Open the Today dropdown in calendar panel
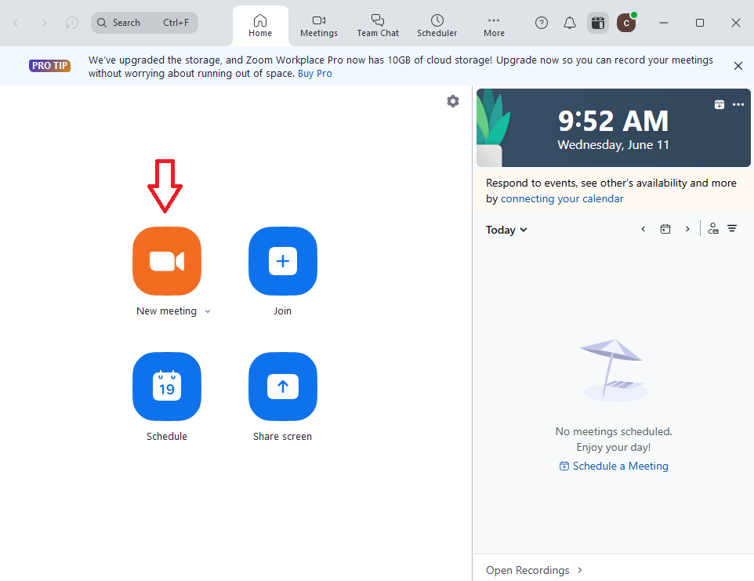The height and width of the screenshot is (581, 754). (506, 230)
